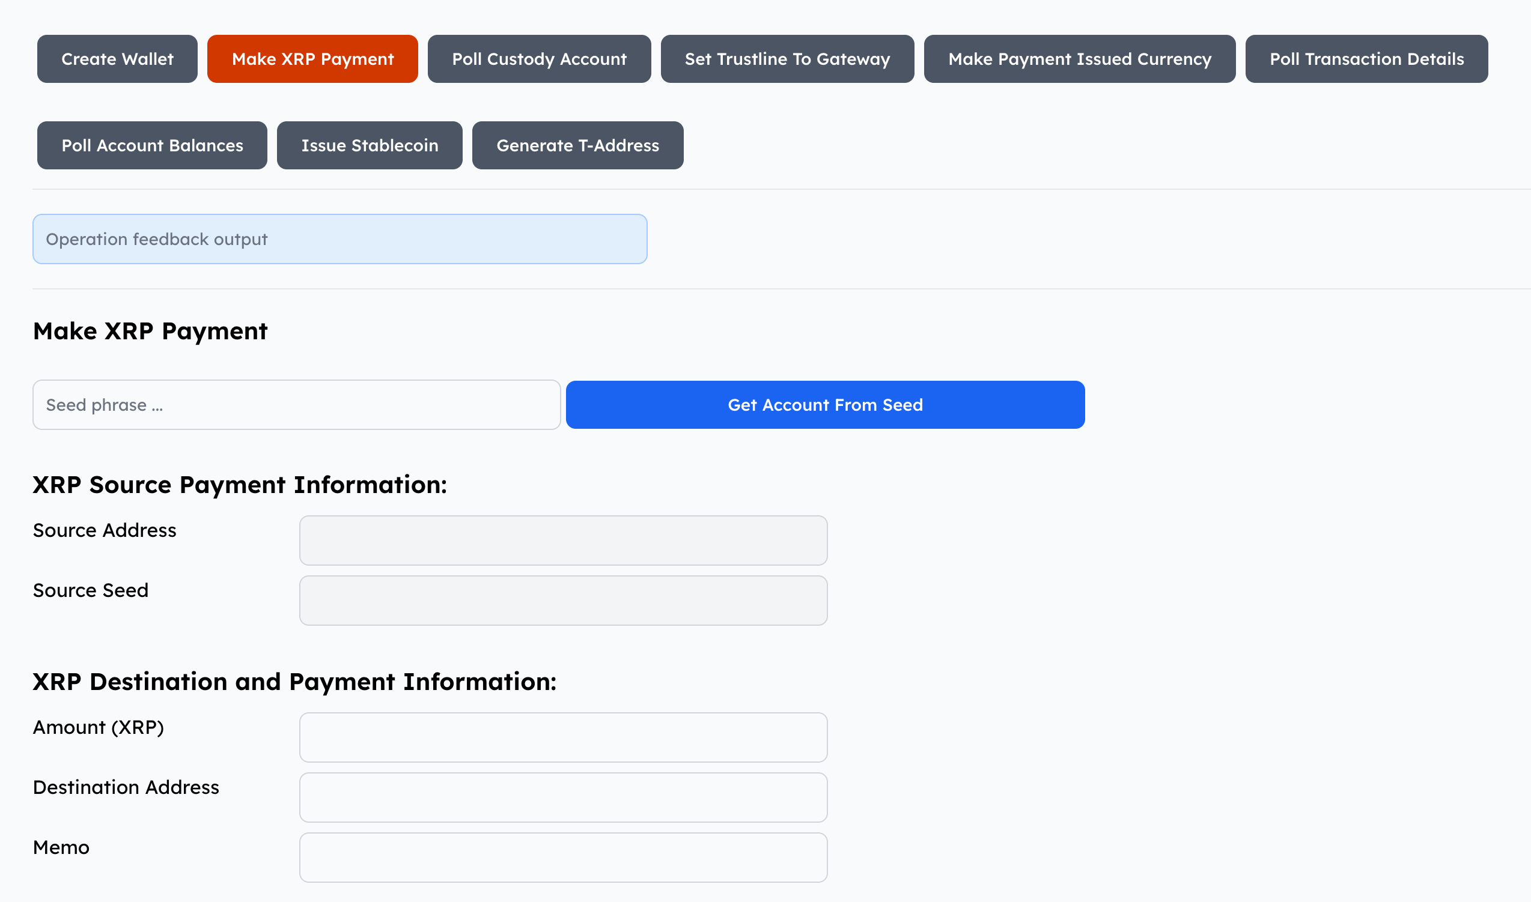Viewport: 1531px width, 902px height.
Task: Switch to Poll Custody Account
Action: coord(539,59)
